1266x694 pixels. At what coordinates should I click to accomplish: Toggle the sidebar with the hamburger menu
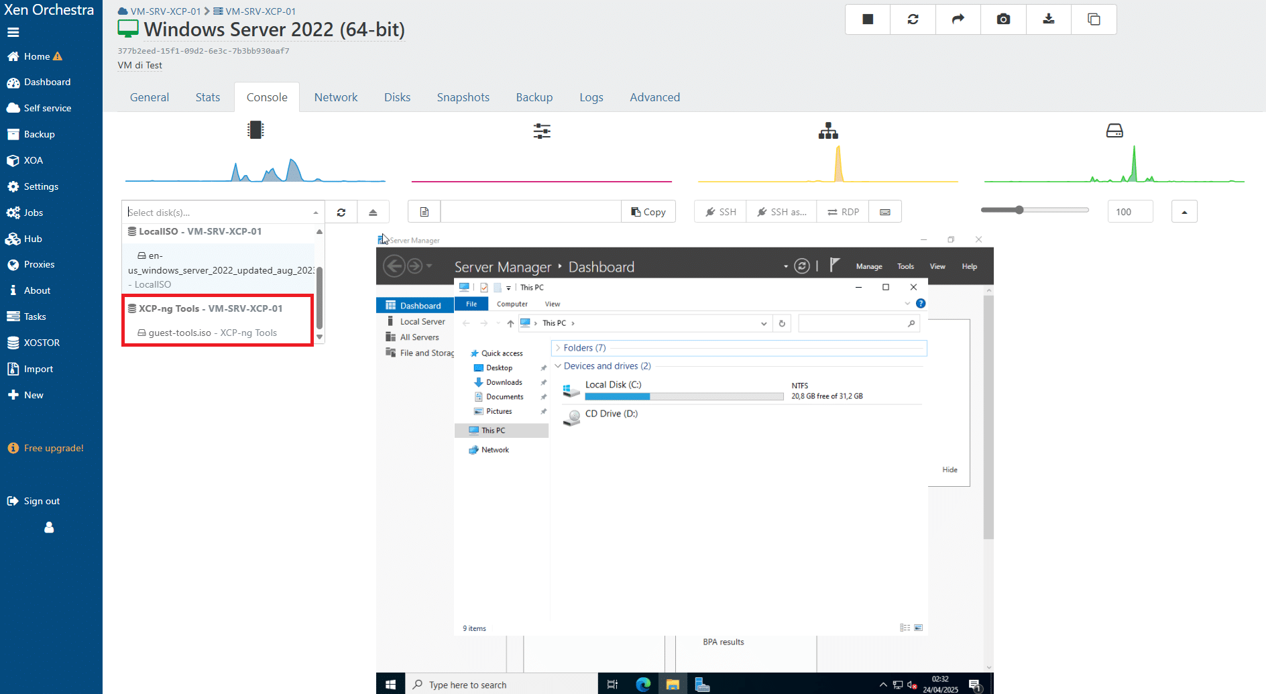coord(13,32)
